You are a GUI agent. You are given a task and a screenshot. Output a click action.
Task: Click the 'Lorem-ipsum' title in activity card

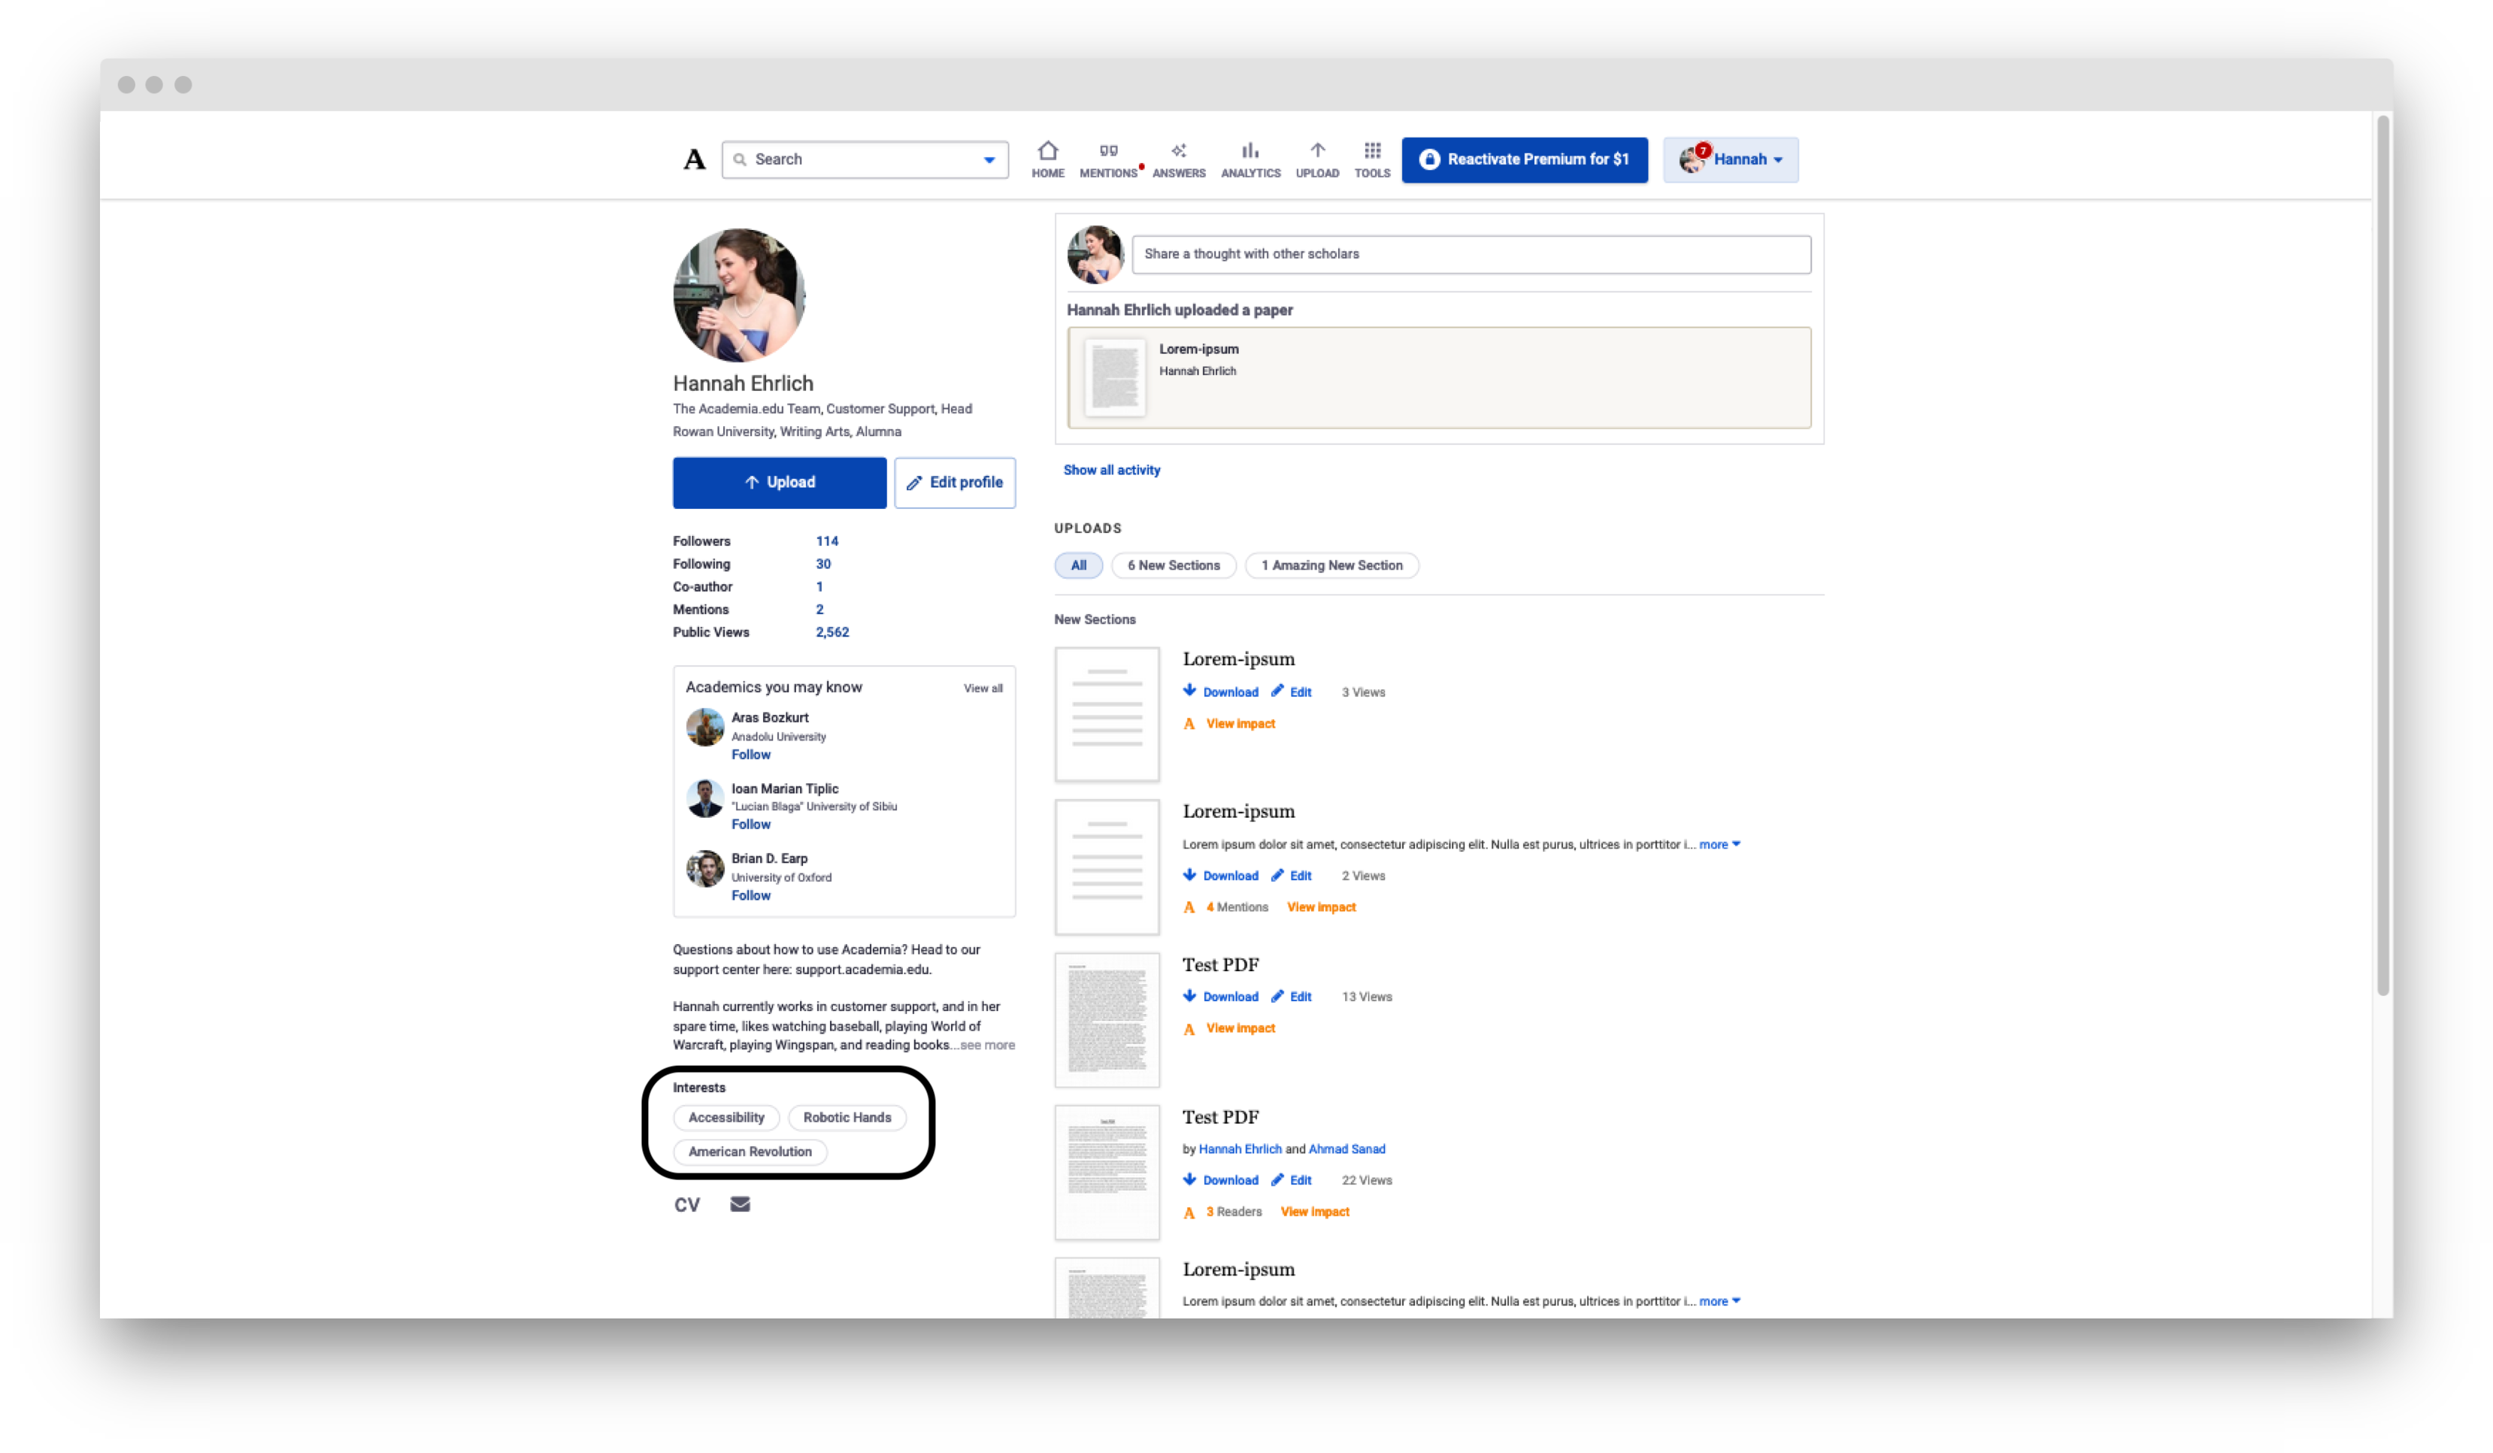pos(1198,349)
